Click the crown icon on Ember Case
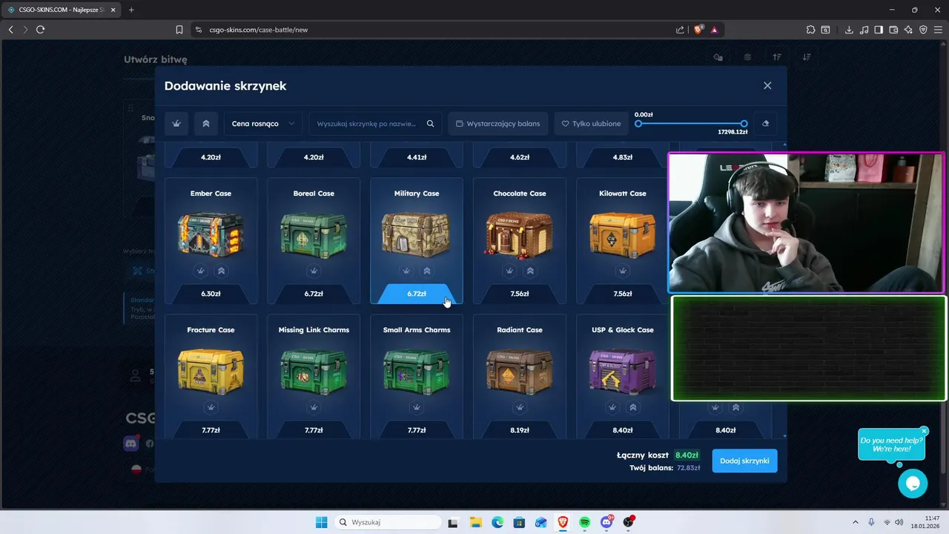The height and width of the screenshot is (534, 949). click(201, 271)
